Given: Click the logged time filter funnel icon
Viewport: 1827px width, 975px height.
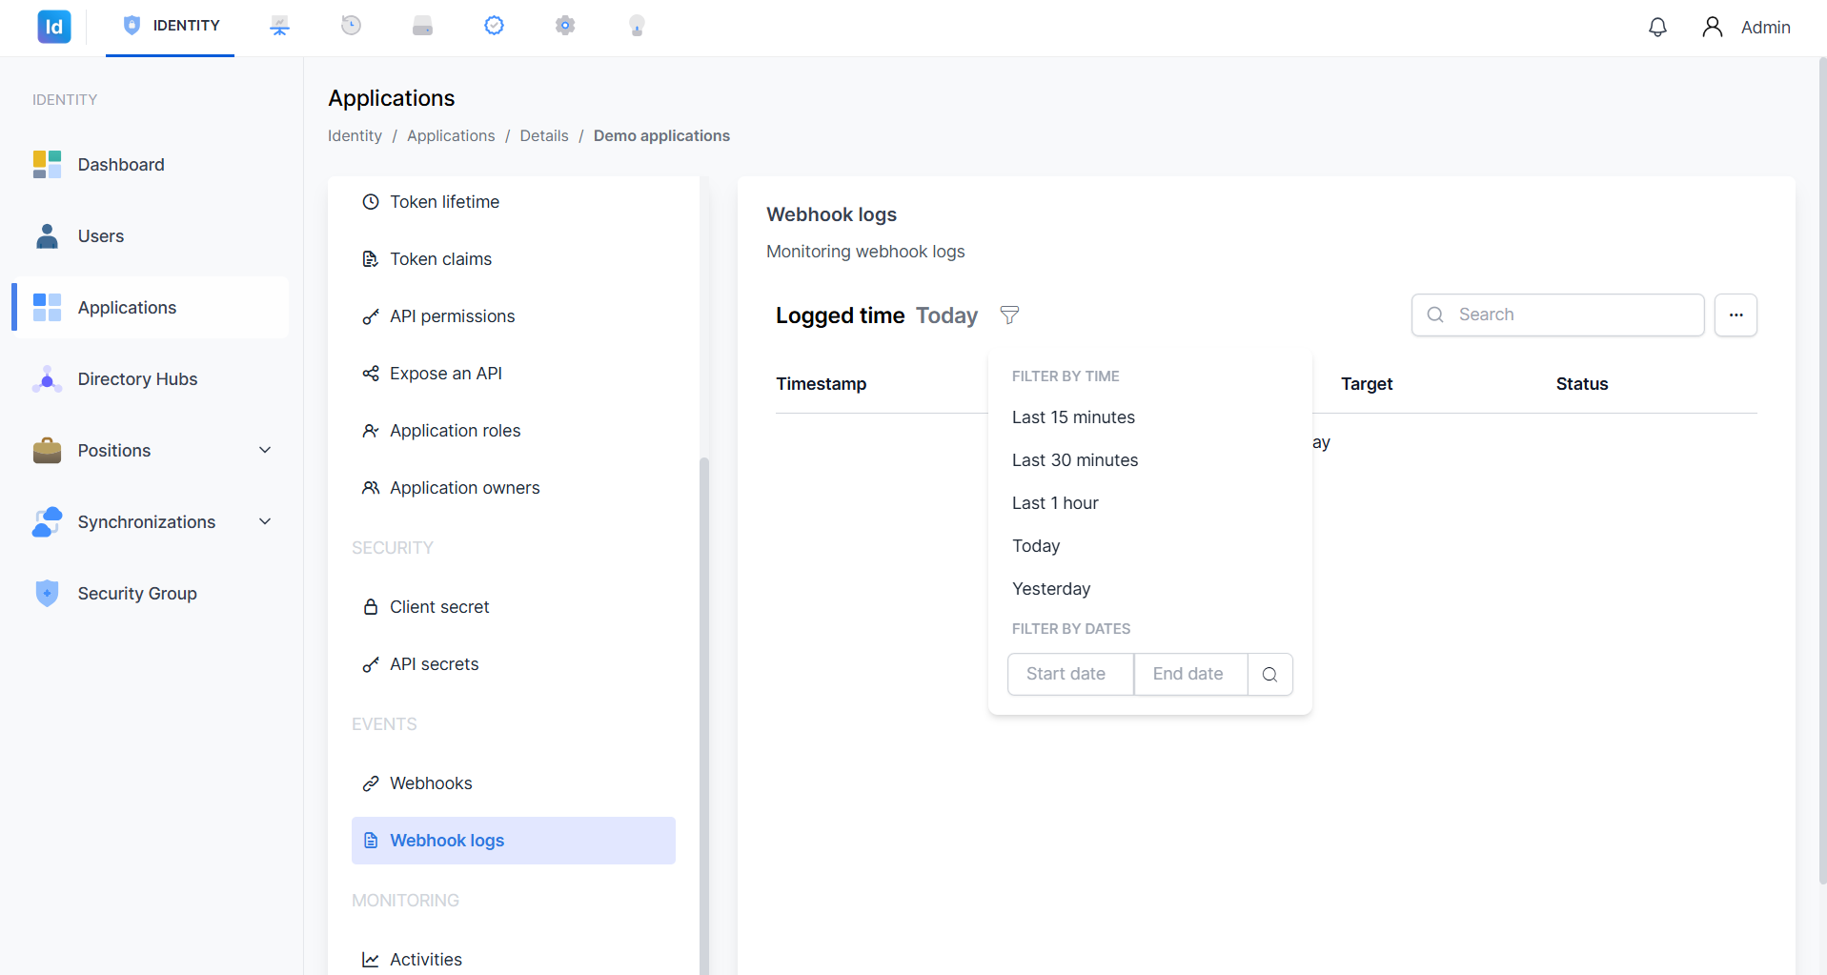Looking at the screenshot, I should pyautogui.click(x=1009, y=315).
